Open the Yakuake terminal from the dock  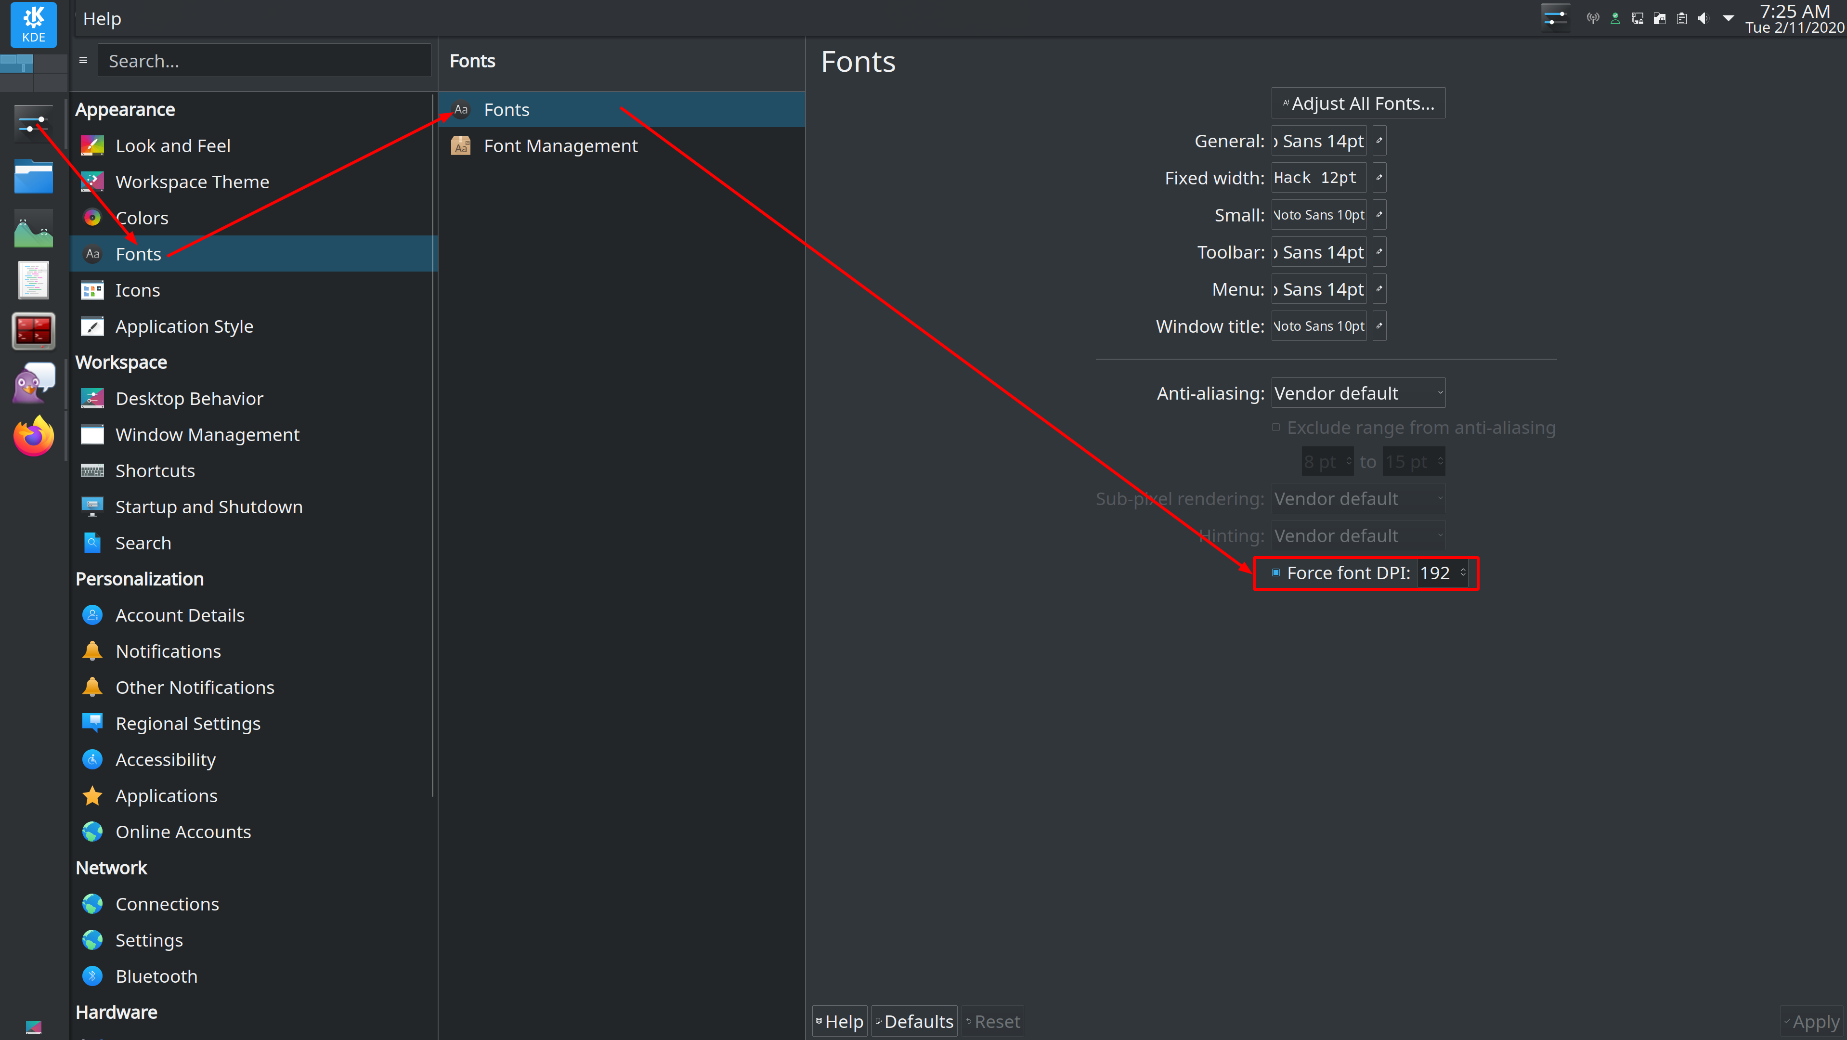(x=33, y=330)
